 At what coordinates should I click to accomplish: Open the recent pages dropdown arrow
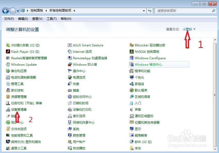pos(18,11)
